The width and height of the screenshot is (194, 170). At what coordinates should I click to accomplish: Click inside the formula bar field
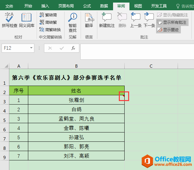[137, 52]
